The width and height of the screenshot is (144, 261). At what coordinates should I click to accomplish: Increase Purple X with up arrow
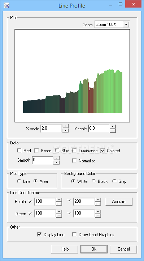[59, 199]
